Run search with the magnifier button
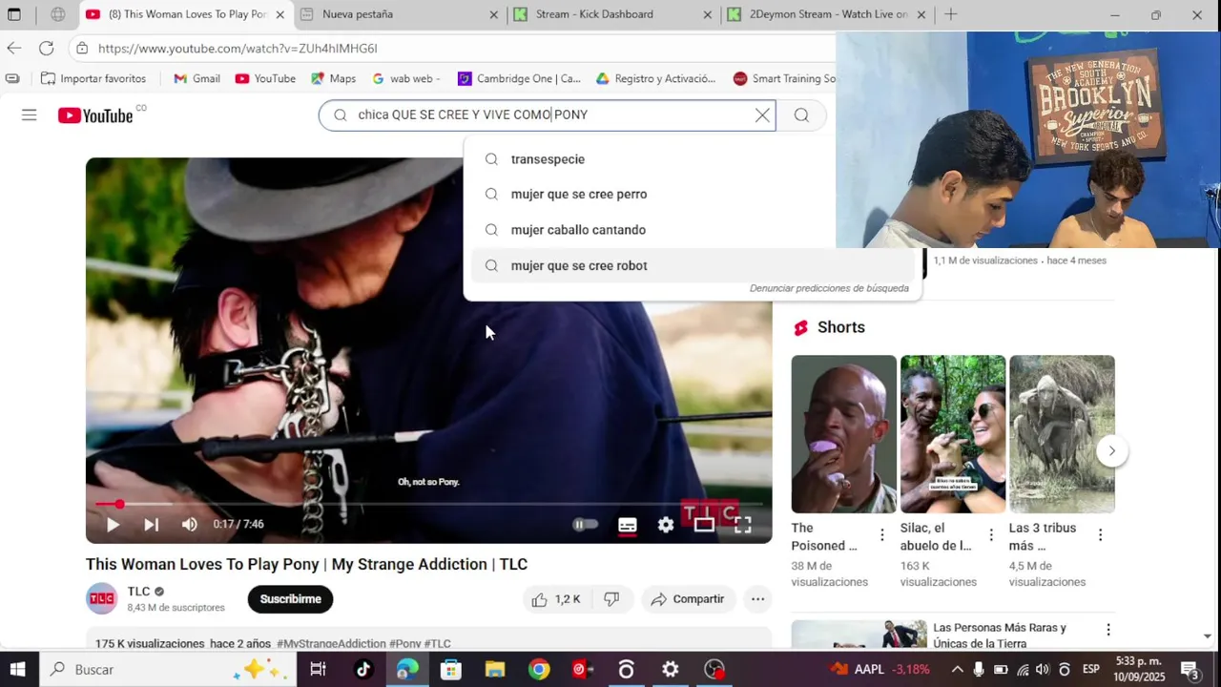Viewport: 1221px width, 687px height. (801, 115)
